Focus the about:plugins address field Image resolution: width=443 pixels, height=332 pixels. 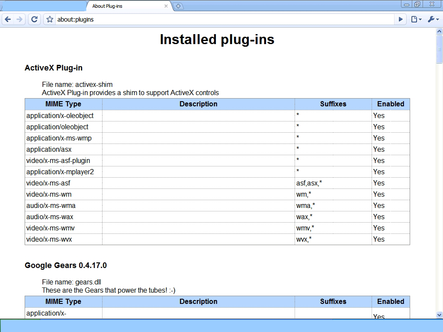[225, 19]
